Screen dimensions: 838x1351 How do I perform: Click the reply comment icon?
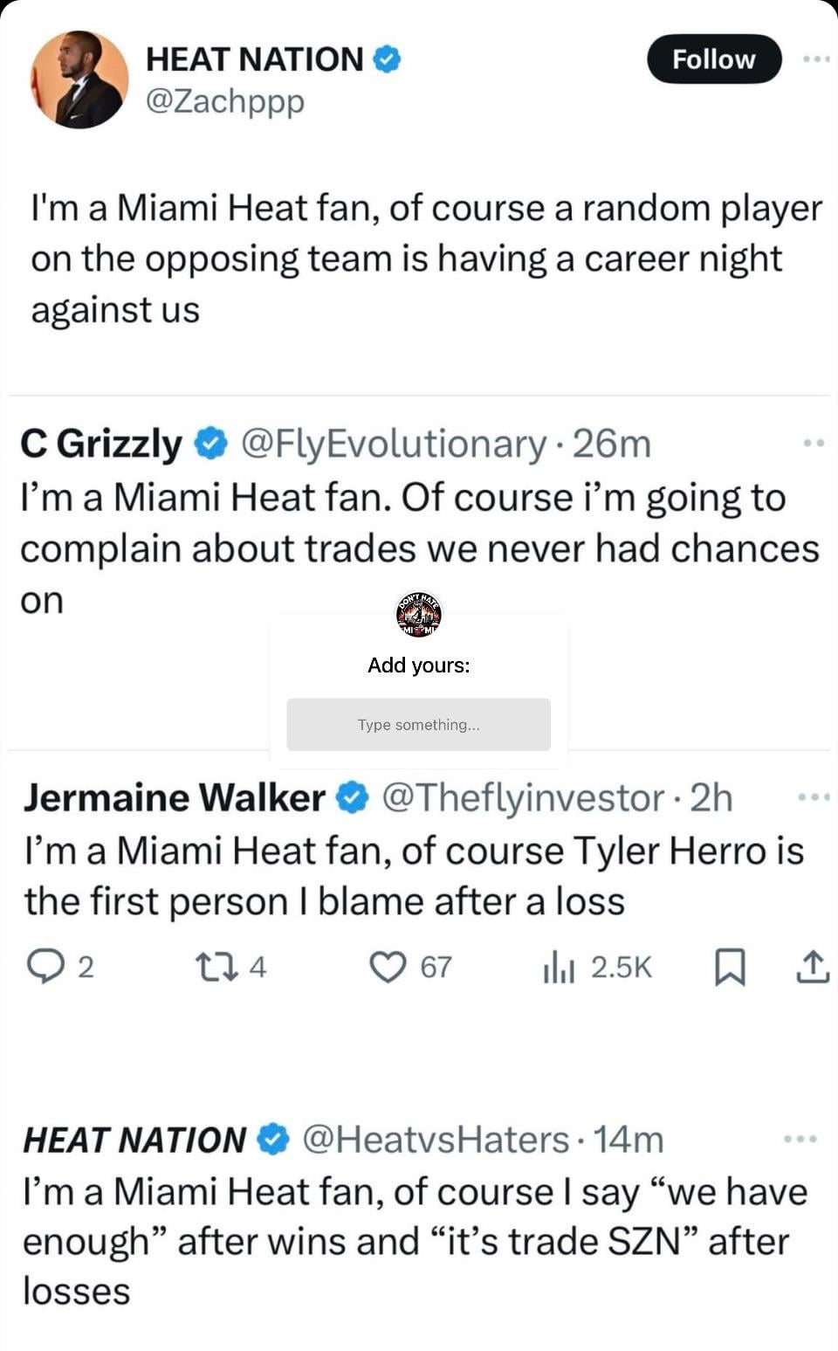pos(45,967)
